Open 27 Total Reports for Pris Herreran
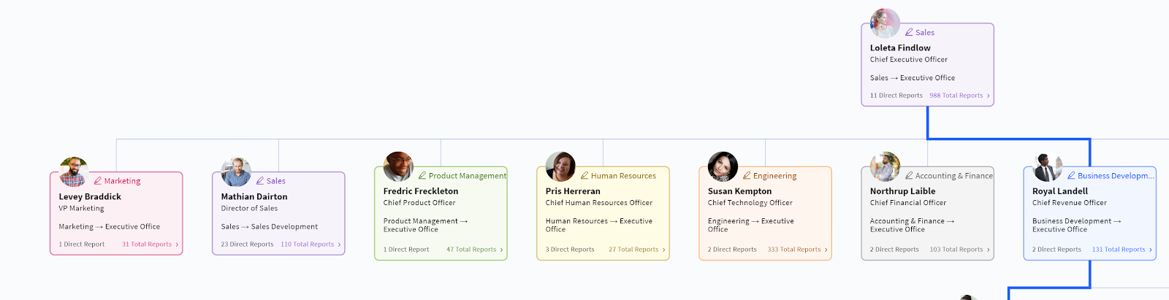The height and width of the screenshot is (300, 1169). 636,250
